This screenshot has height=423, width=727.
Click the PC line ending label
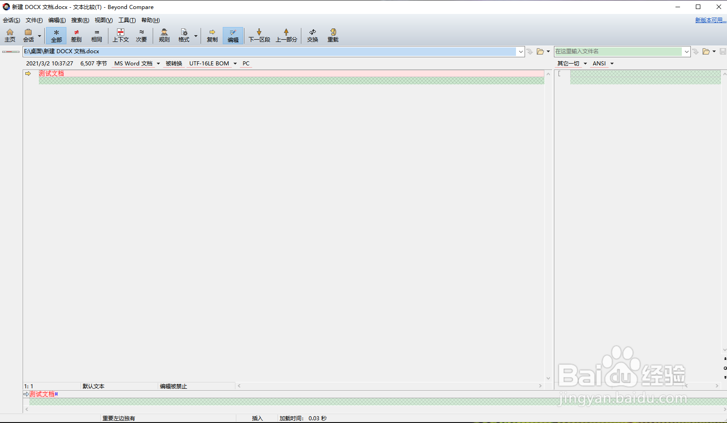pos(246,64)
